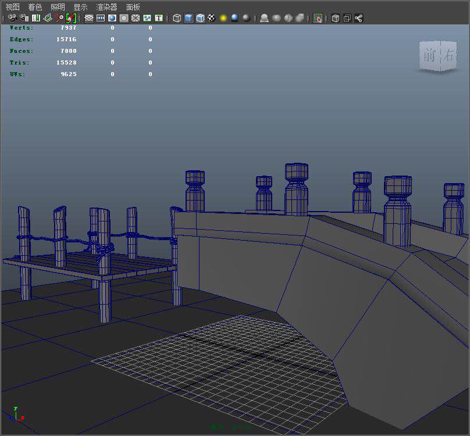The height and width of the screenshot is (436, 470).
Task: Switch to Wireframe display mode
Action: tap(177, 18)
